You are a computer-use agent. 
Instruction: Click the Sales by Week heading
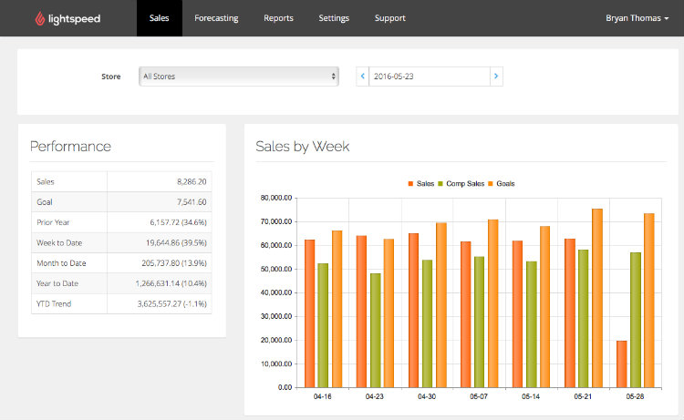tap(303, 147)
